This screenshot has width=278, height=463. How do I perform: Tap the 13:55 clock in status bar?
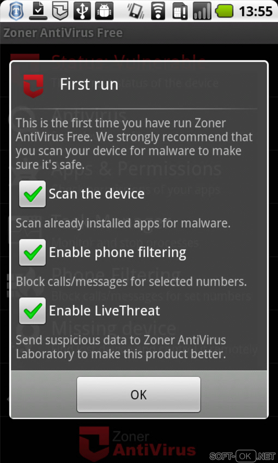256,11
